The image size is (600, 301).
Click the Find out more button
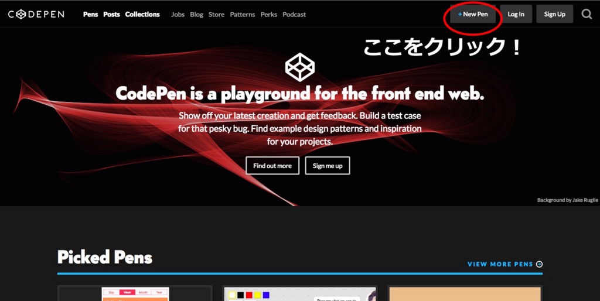(272, 166)
